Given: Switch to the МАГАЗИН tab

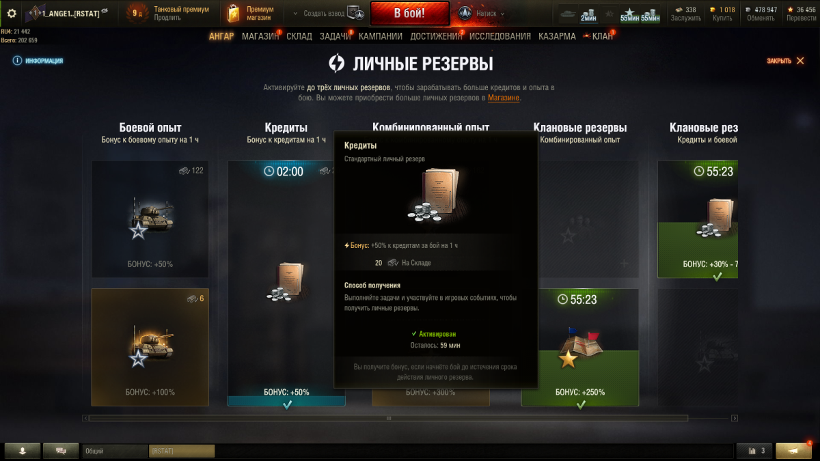Looking at the screenshot, I should tap(260, 36).
